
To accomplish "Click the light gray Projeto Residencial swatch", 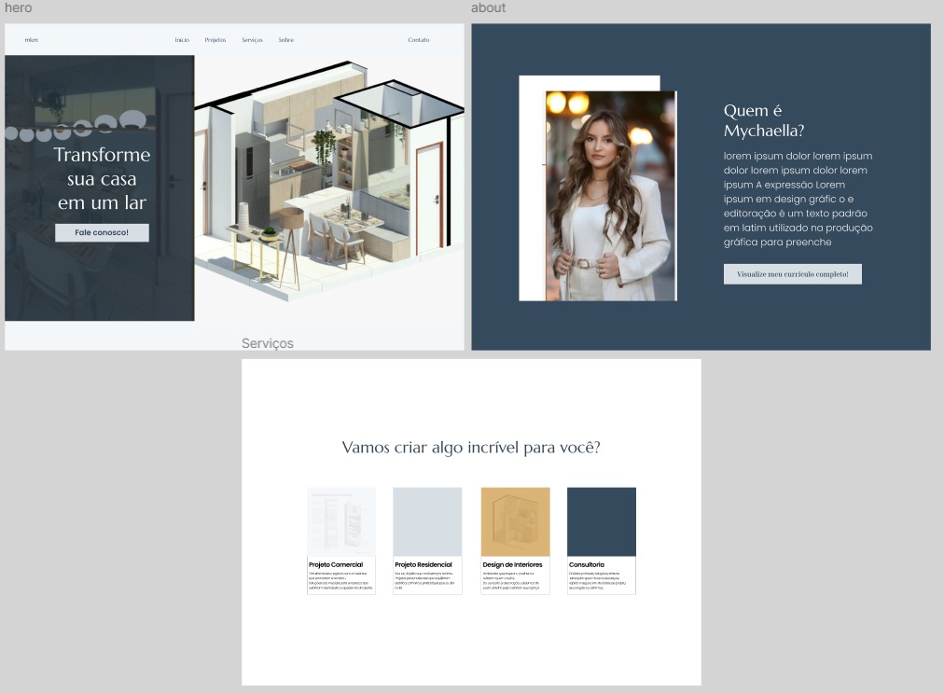I will [427, 521].
